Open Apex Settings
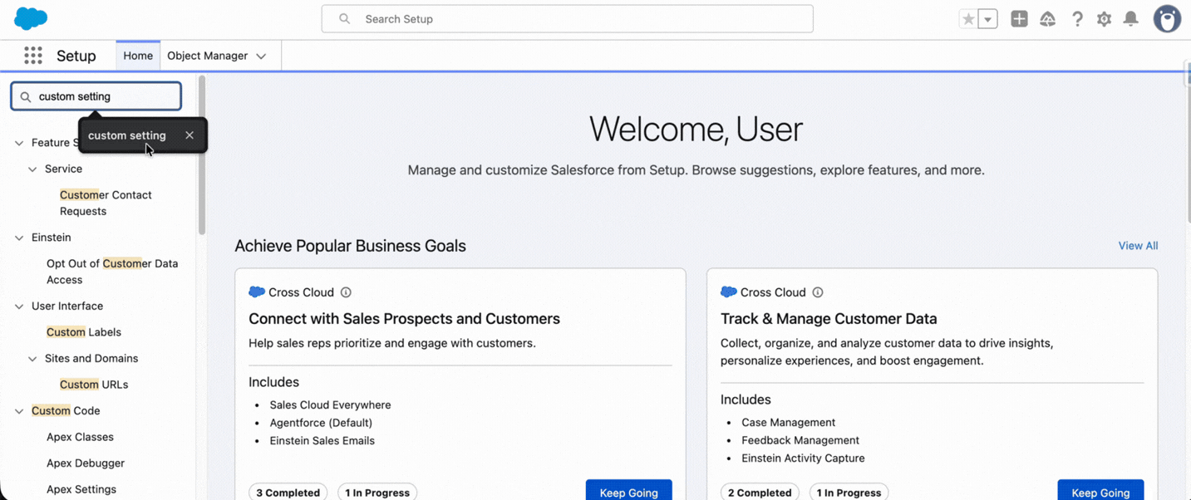 coord(81,489)
